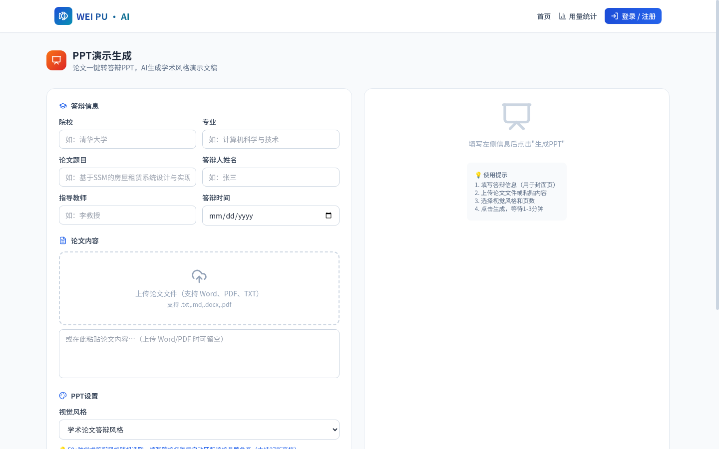Open the 视觉风格 dropdown

(199, 430)
